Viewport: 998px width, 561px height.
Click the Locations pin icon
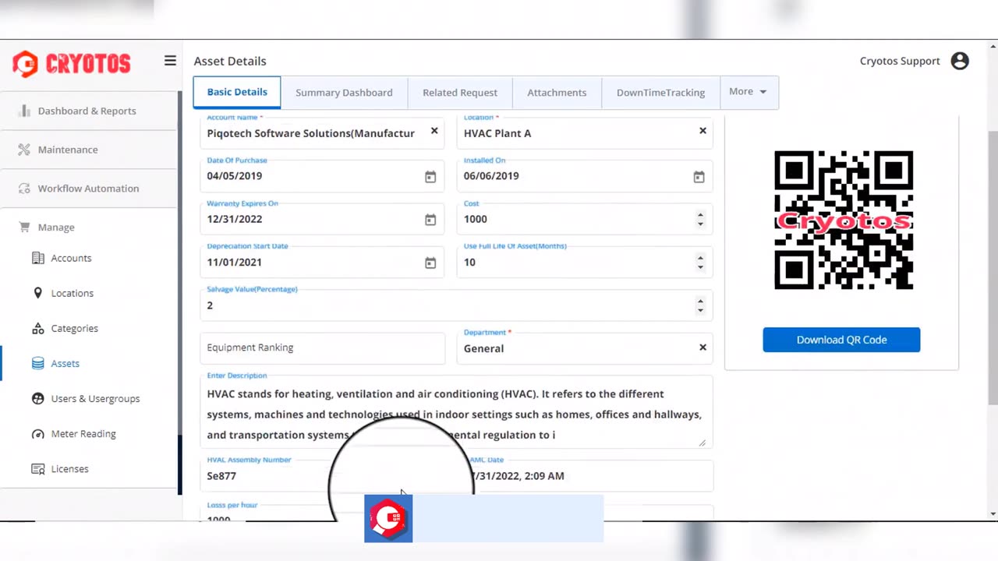point(37,293)
